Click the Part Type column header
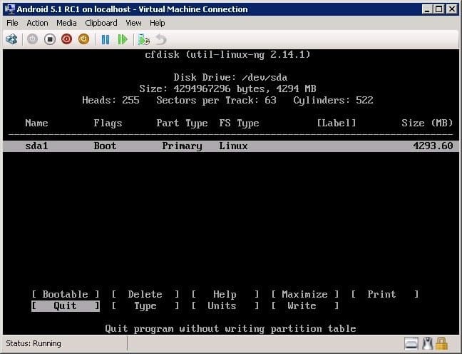462x354 pixels. [182, 123]
